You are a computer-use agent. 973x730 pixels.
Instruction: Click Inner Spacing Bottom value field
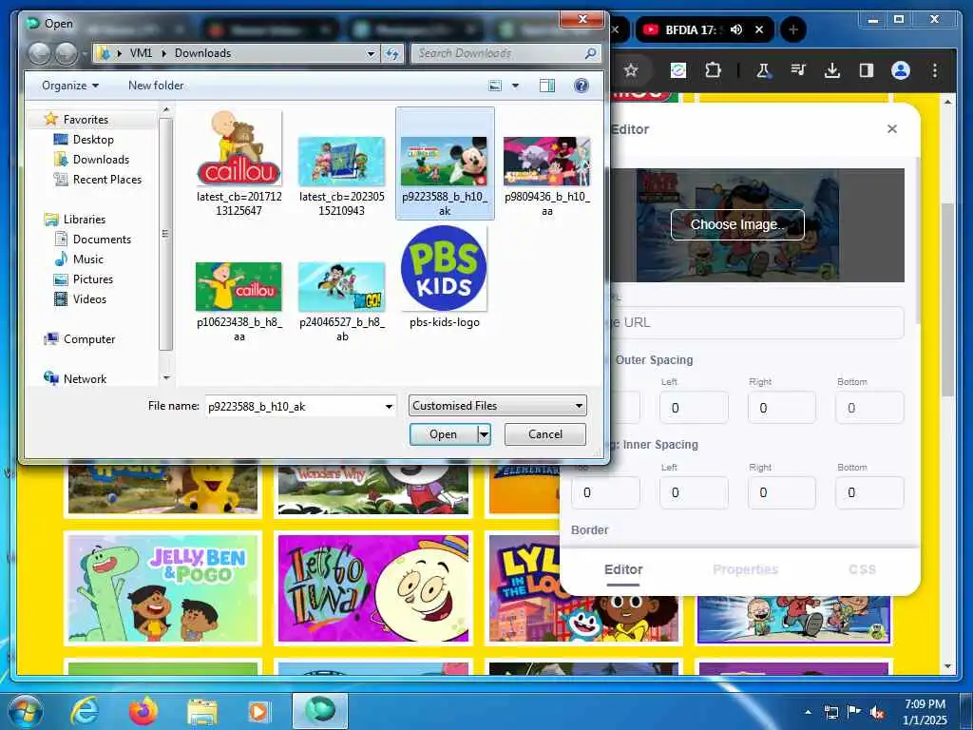869,493
